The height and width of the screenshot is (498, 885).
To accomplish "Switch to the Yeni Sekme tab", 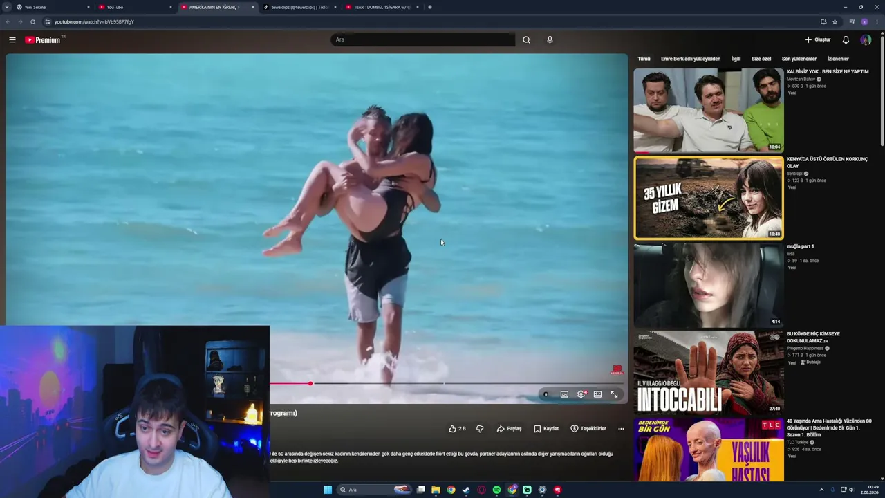I will 54,7.
